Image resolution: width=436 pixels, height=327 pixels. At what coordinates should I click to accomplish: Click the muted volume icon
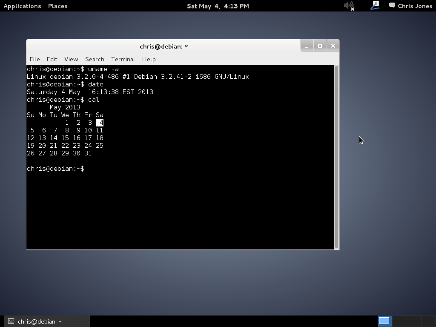point(349,6)
